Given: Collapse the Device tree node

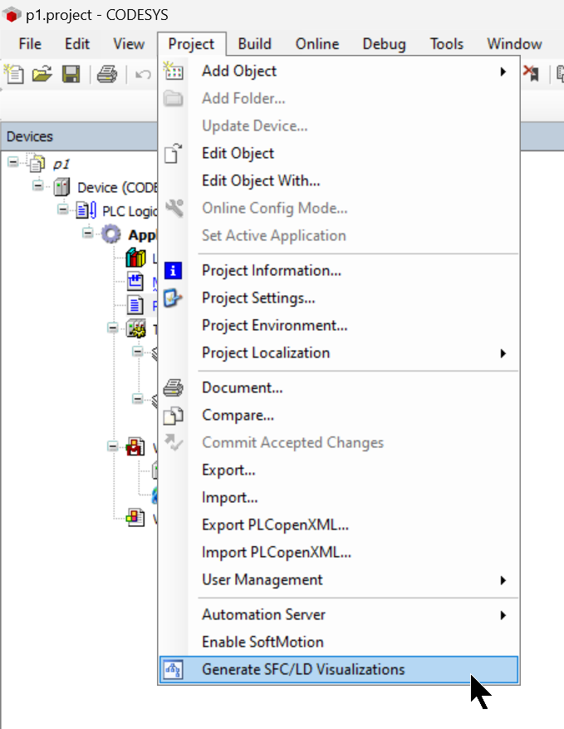Looking at the screenshot, I should coord(38,186).
